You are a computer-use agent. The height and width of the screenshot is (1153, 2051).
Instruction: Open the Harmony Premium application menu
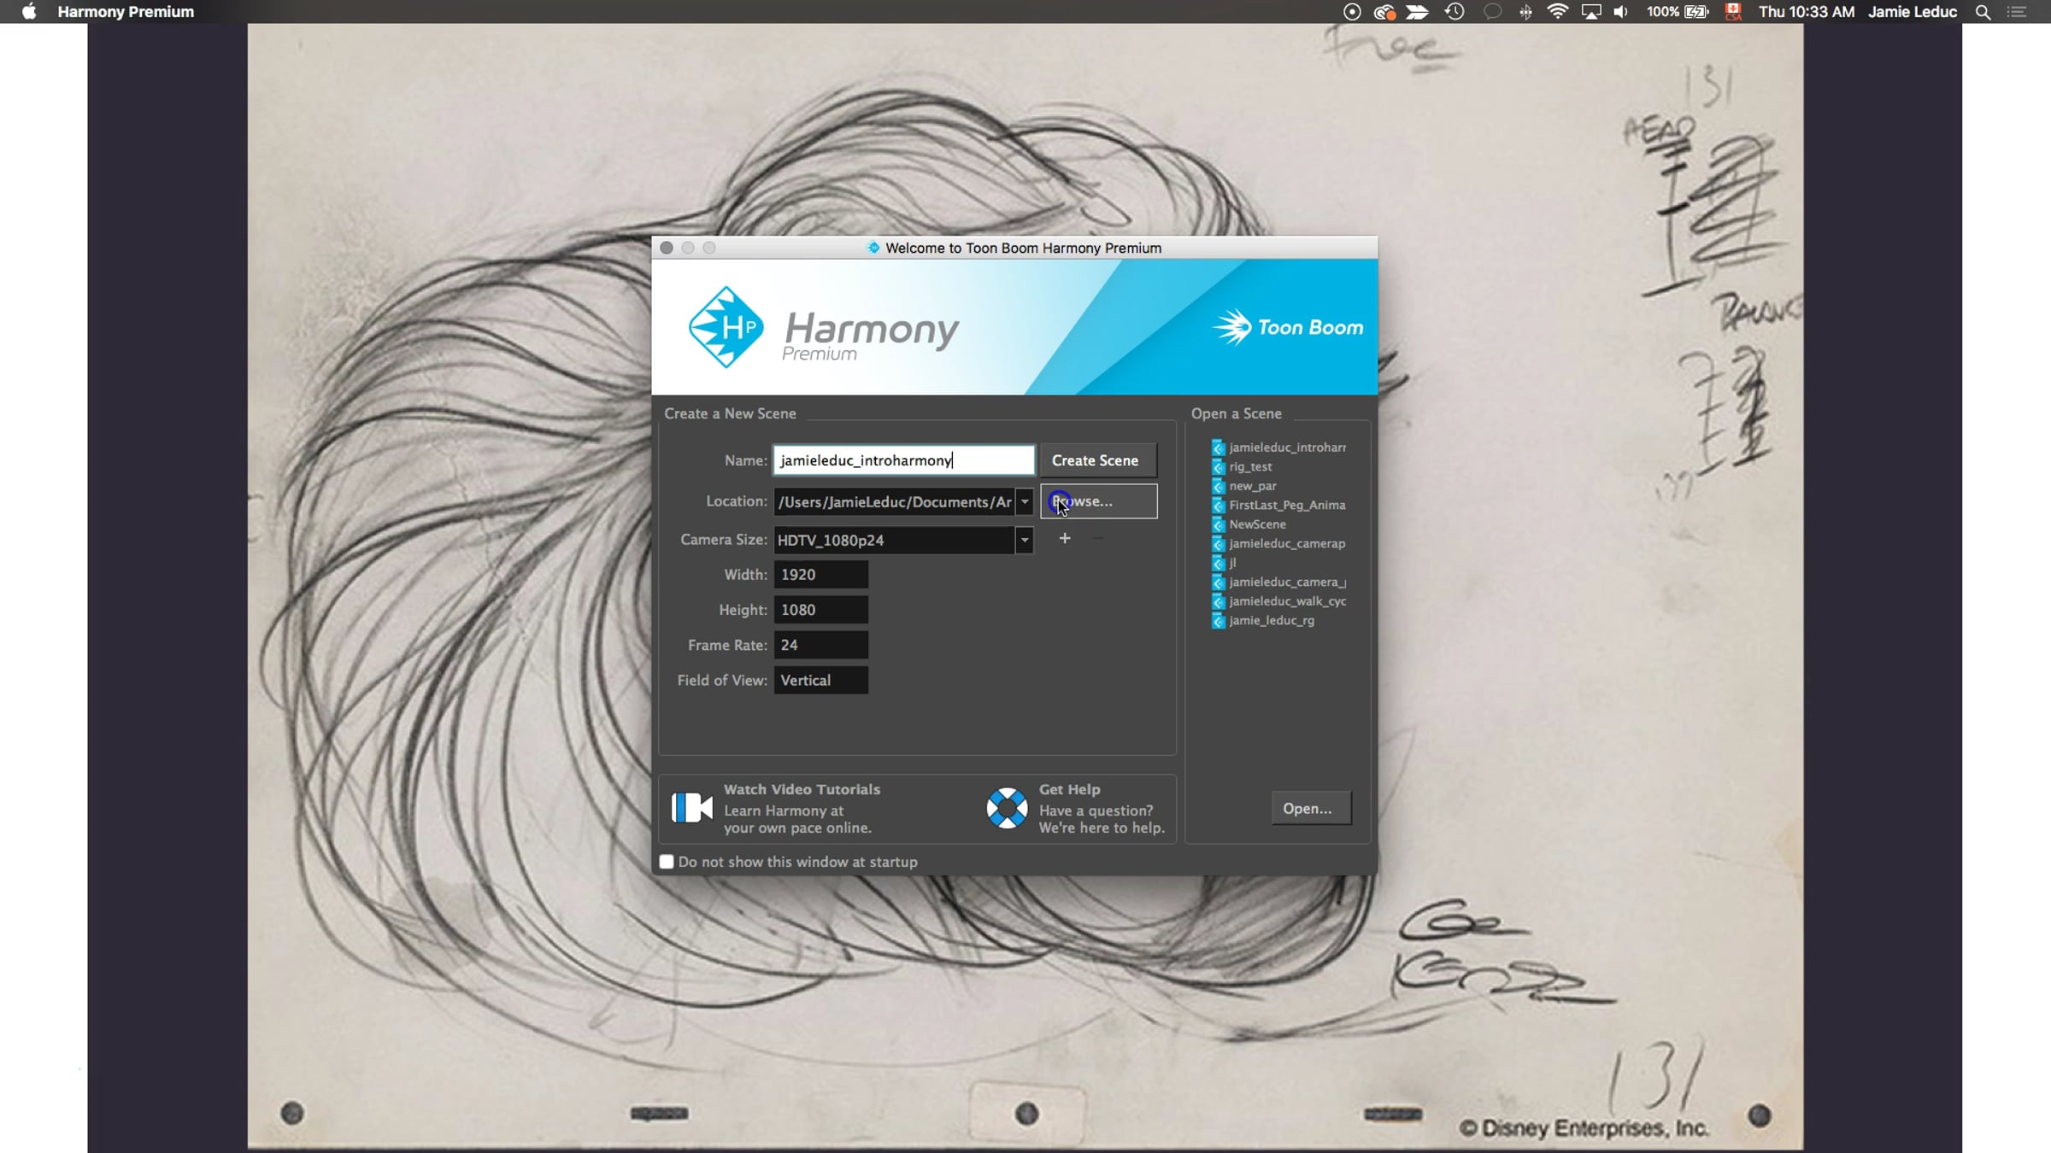coord(126,12)
